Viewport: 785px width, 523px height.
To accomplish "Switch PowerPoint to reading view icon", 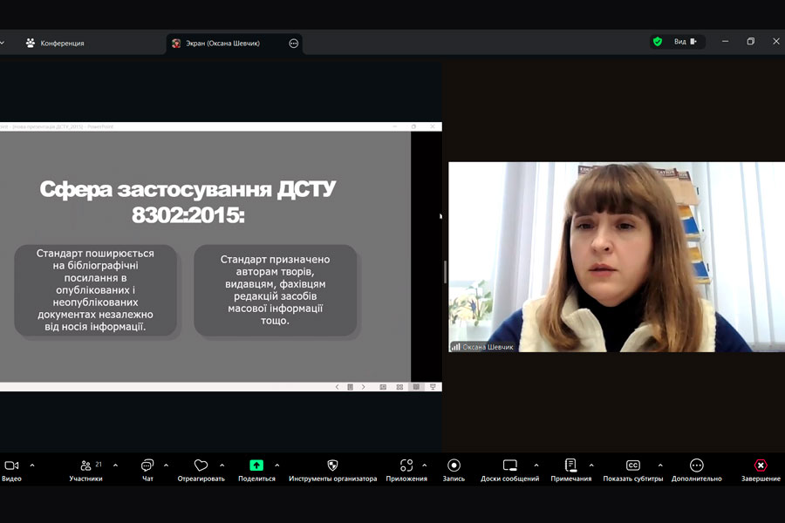I will pos(416,387).
